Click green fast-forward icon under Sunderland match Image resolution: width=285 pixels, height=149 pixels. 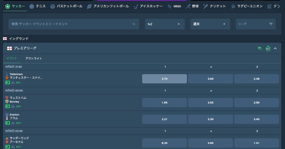coord(8,147)
